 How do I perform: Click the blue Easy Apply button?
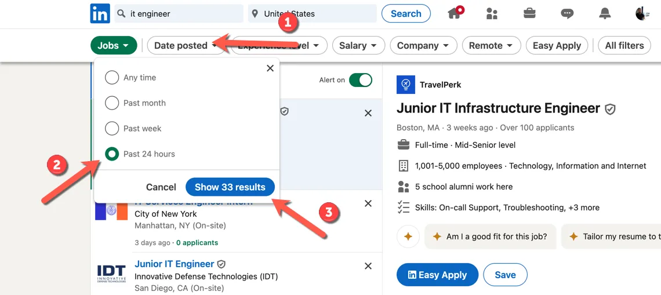tap(438, 275)
